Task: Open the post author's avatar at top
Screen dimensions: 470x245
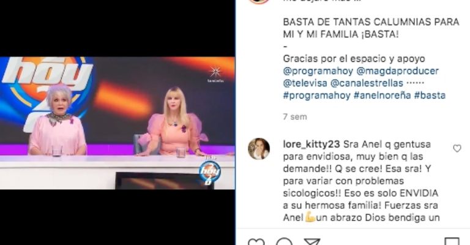Action: (x=259, y=1)
